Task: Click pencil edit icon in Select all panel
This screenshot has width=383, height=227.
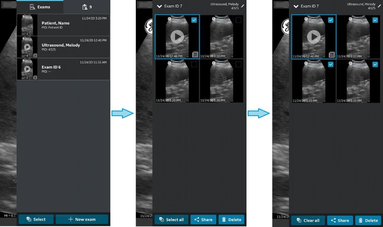Action: [x=243, y=6]
